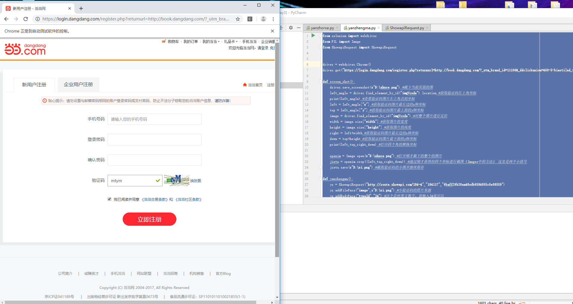Open the Chrome profile avatar
Image resolution: width=573 pixels, height=304 pixels.
pos(263,19)
